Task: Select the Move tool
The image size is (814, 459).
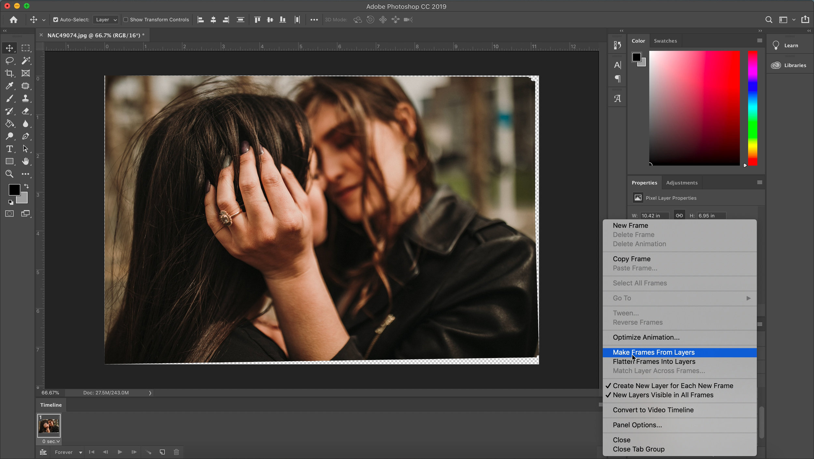Action: point(9,48)
